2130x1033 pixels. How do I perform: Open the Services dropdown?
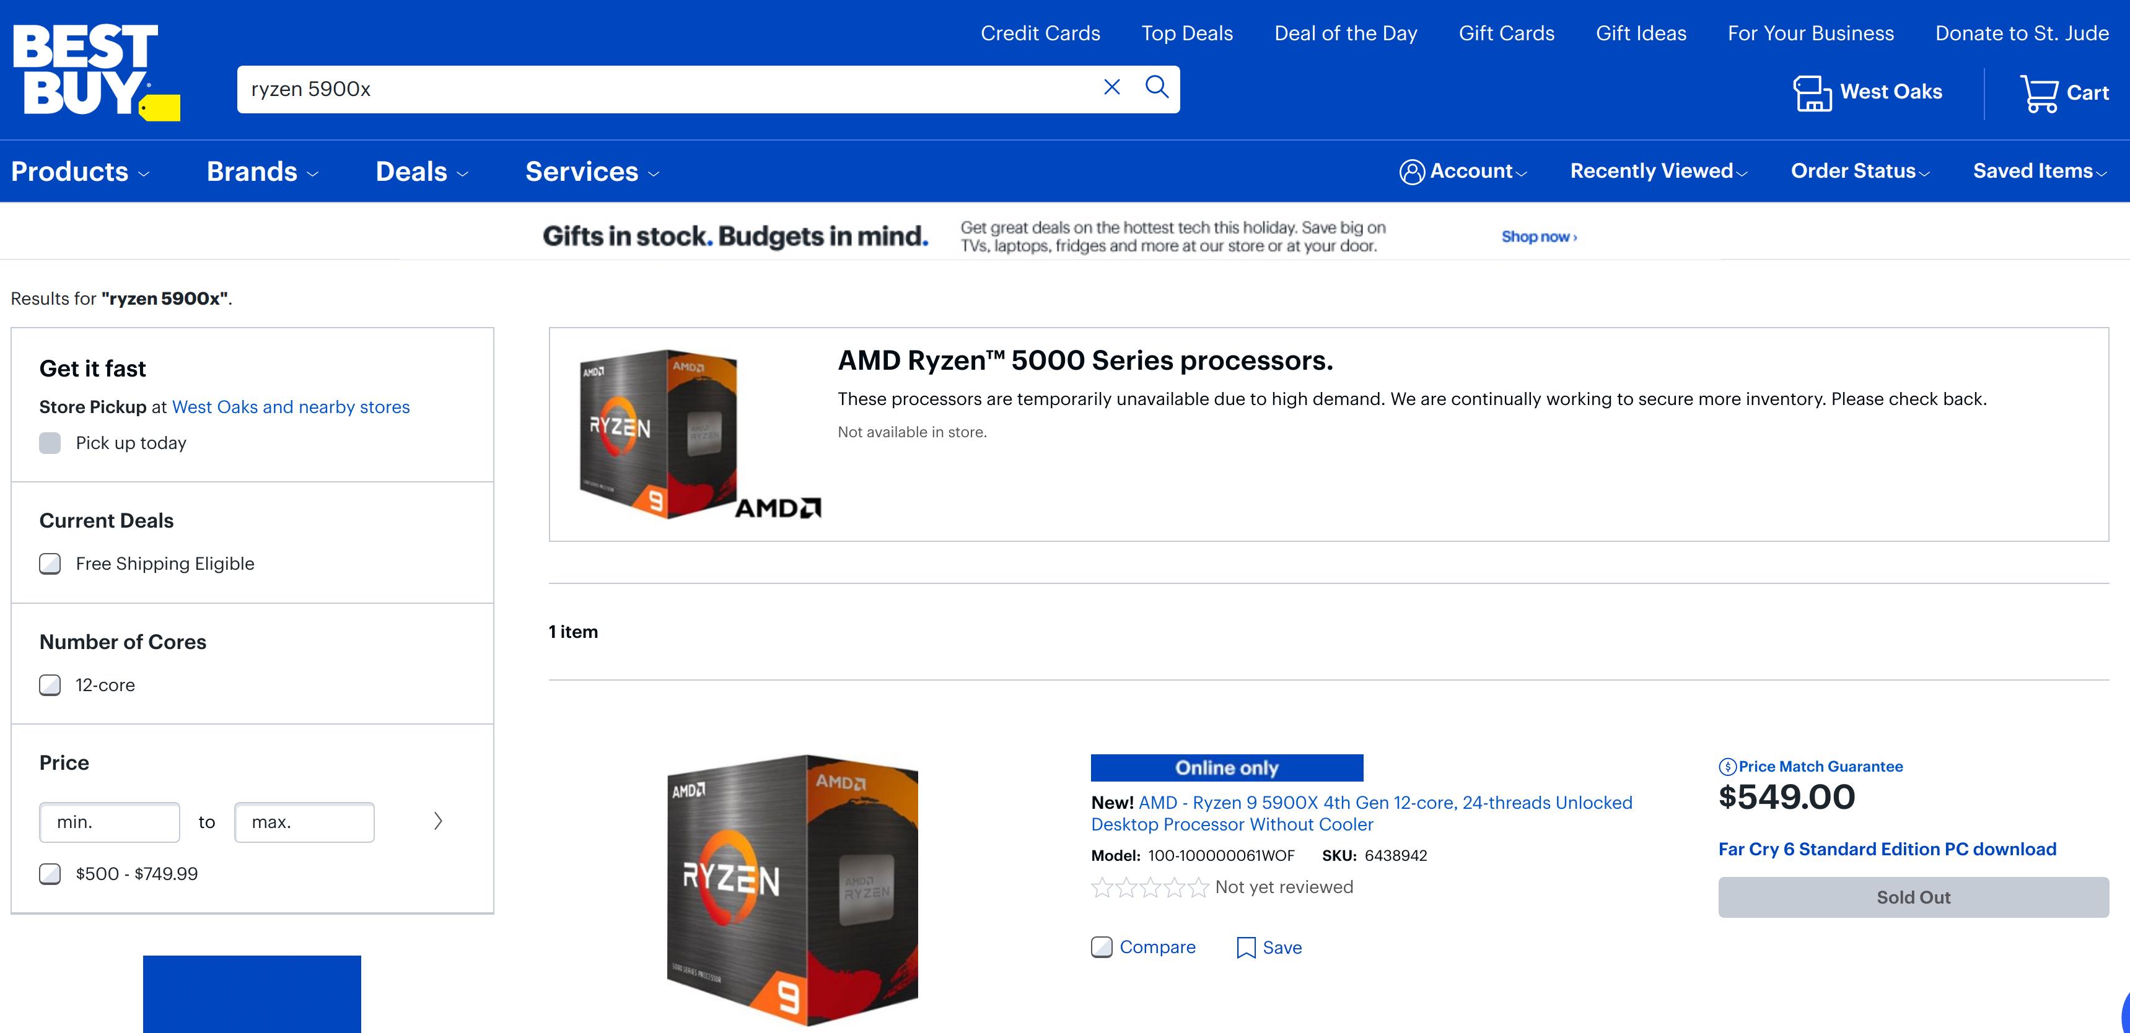point(592,172)
